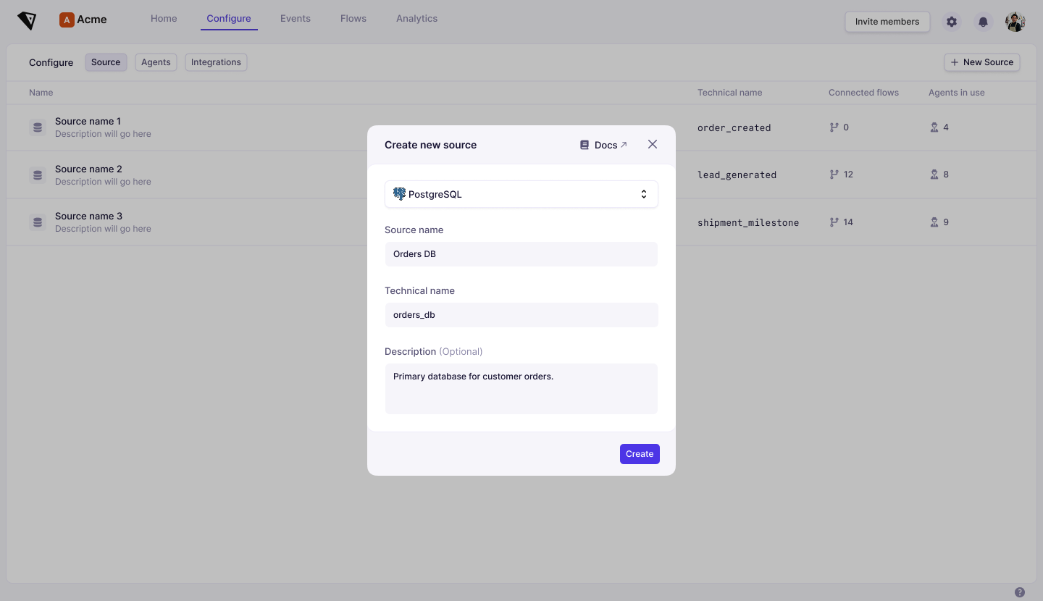Click the connected flows icon in the order_created row
Viewport: 1043px width, 601px height.
(834, 127)
